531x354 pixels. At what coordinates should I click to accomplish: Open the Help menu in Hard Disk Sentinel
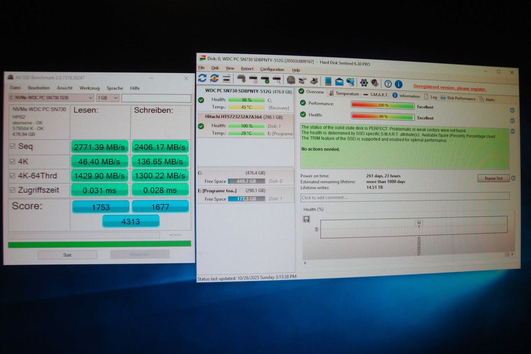(296, 70)
